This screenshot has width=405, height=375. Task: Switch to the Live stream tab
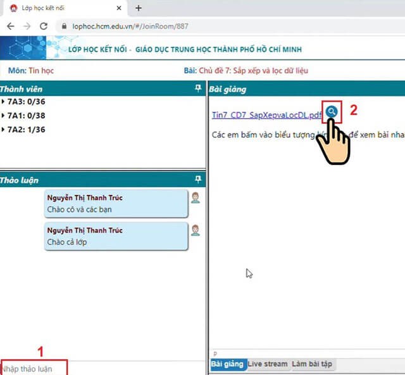(x=267, y=364)
